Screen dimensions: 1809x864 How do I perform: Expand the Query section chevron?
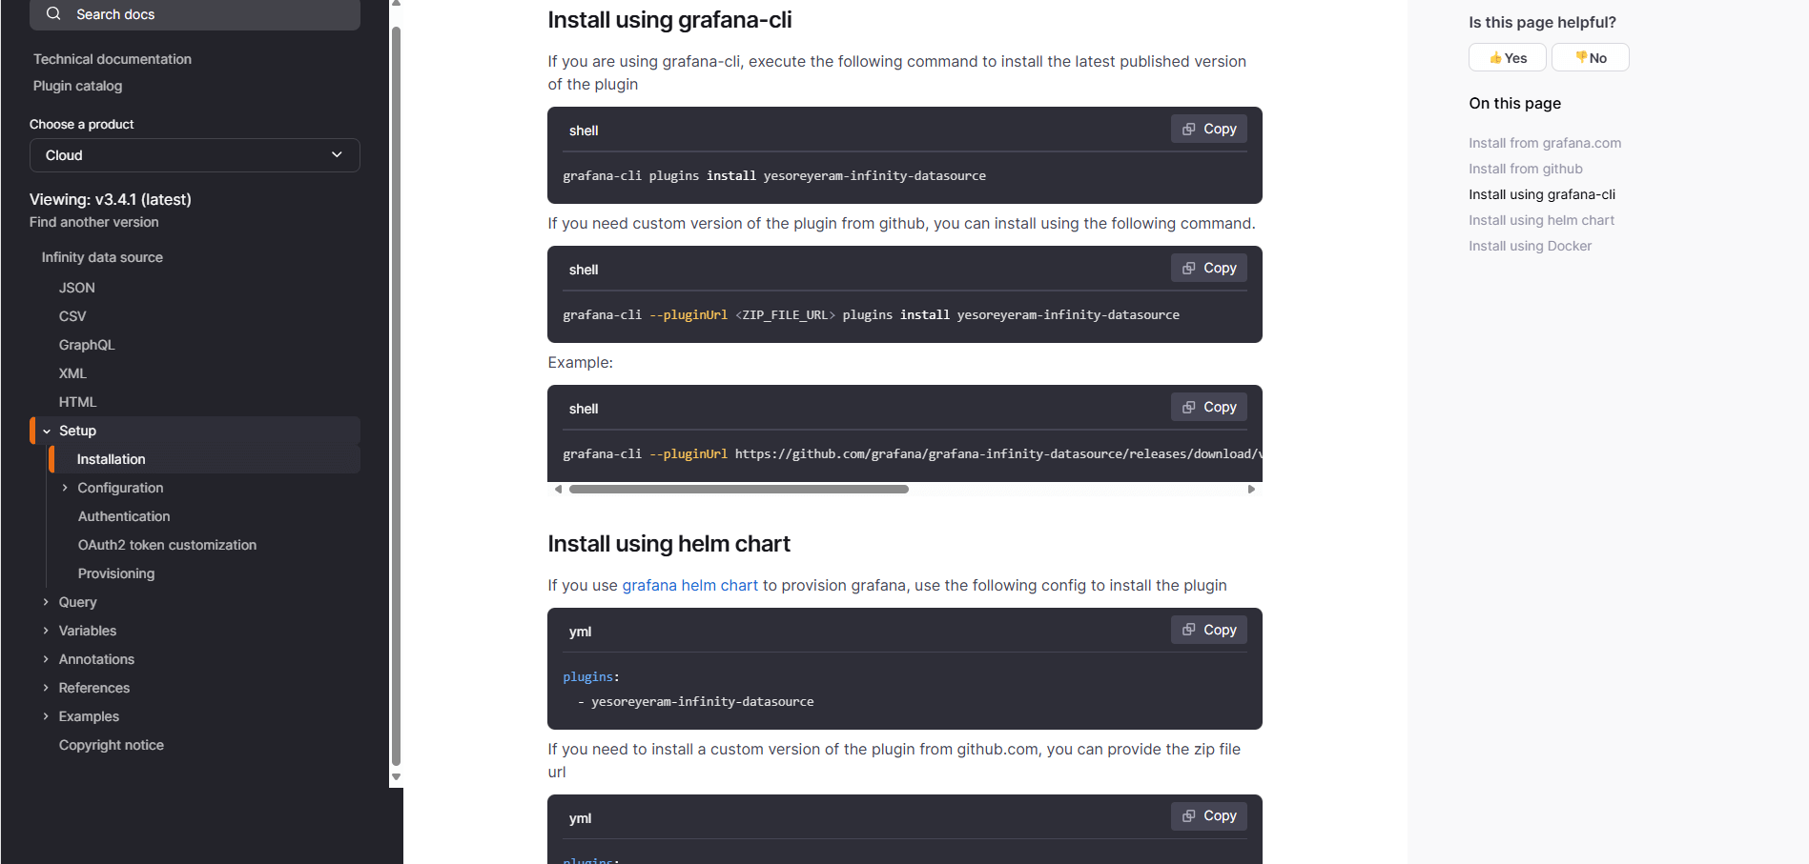tap(46, 602)
